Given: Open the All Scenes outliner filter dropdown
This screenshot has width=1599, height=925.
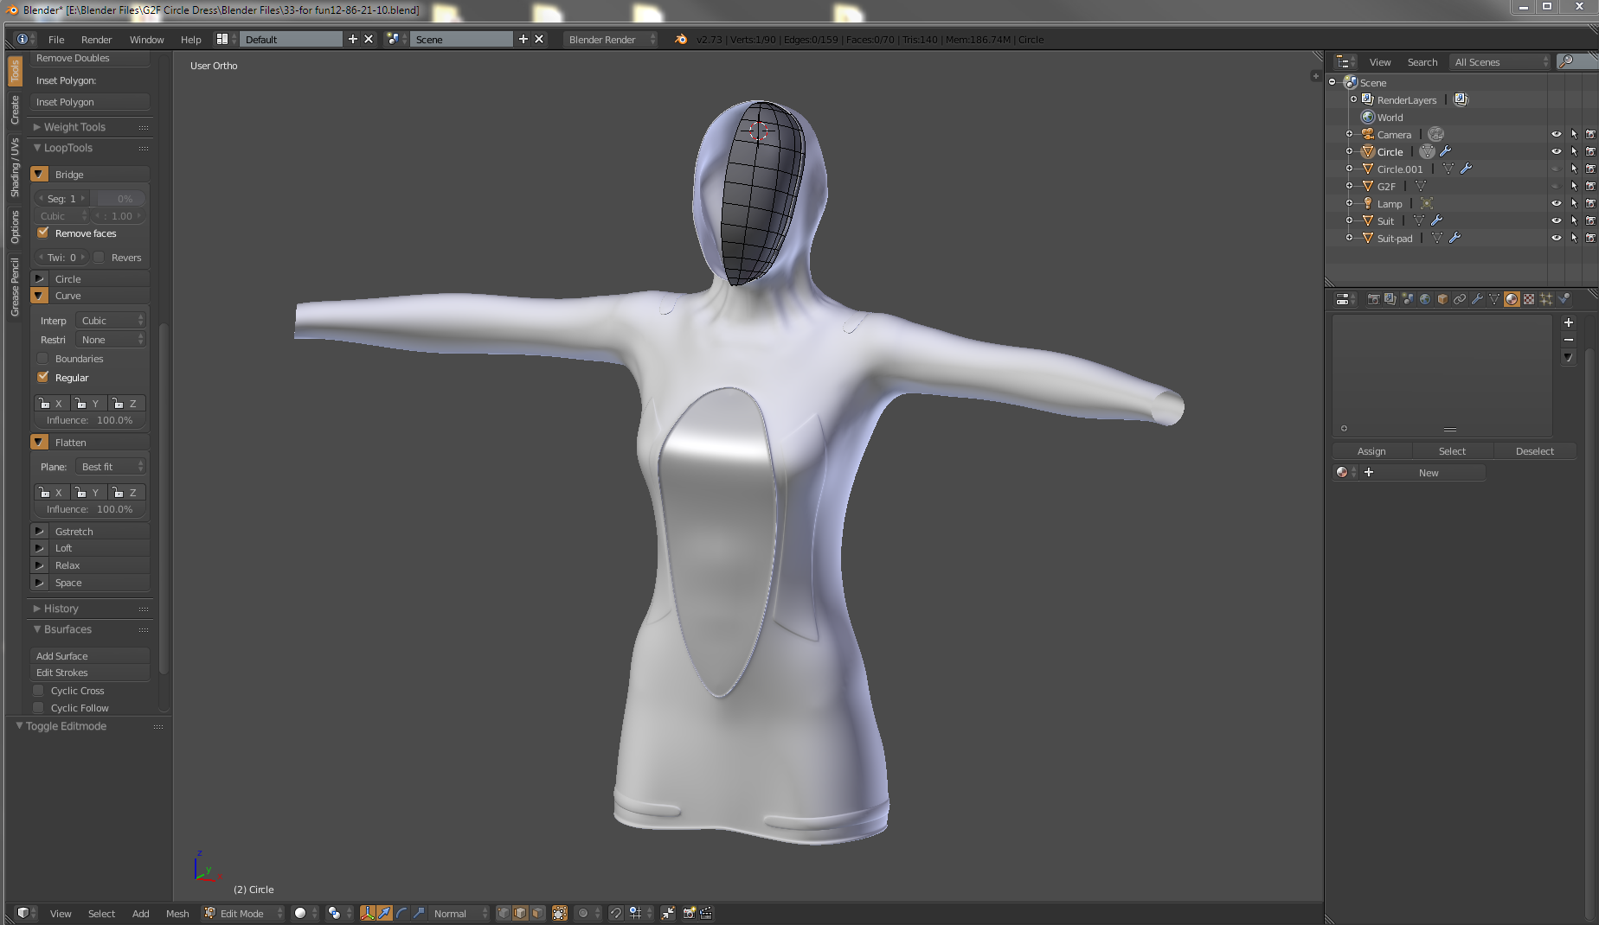Looking at the screenshot, I should click(x=1500, y=61).
